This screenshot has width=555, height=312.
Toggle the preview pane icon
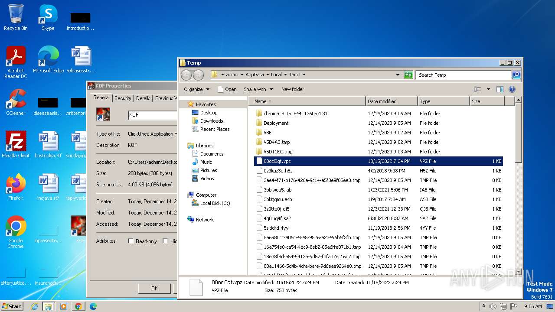click(499, 89)
